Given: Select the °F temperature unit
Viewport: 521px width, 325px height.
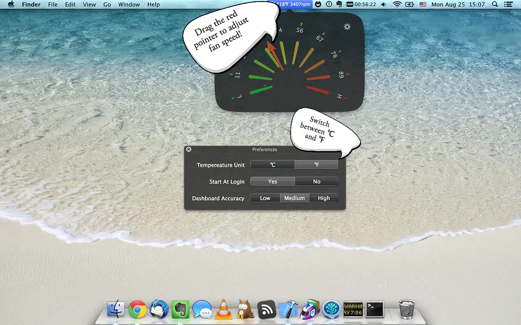Looking at the screenshot, I should tap(316, 165).
